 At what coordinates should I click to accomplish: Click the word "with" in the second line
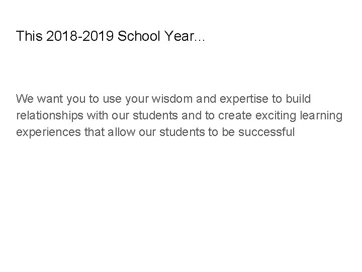point(96,115)
